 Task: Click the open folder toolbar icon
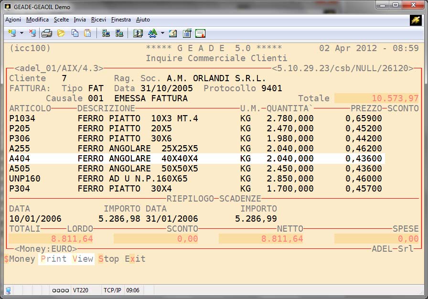coord(61,33)
